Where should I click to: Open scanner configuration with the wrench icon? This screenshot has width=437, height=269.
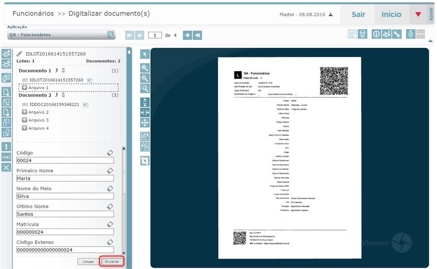396,34
